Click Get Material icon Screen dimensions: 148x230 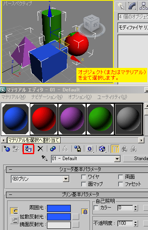tap(7, 149)
